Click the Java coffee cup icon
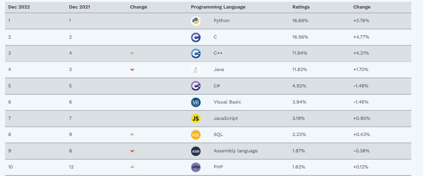Viewport: 423px width, 176px height. point(196,70)
